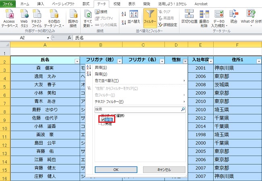This screenshot has width=262, height=181.
Task: Switch to ページ レイアウト tab
Action: [63, 4]
